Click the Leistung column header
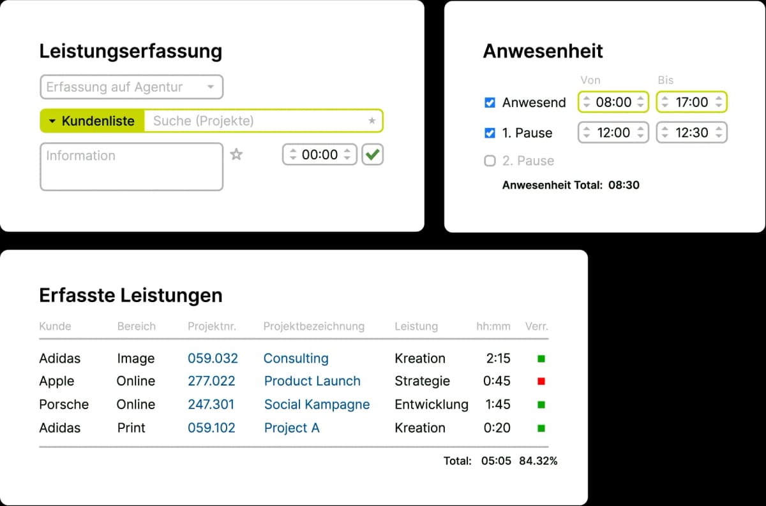 (416, 326)
